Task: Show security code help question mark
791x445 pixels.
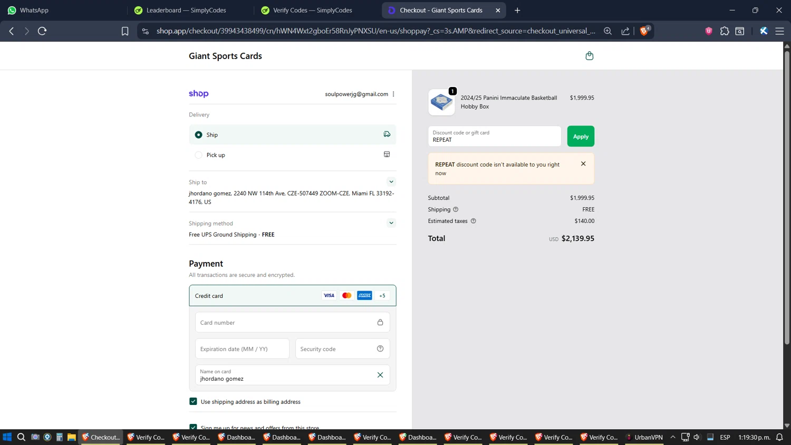Action: pyautogui.click(x=380, y=349)
